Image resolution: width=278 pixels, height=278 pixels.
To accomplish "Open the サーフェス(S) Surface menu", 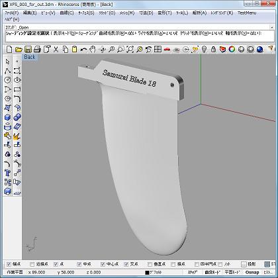I will [86, 13].
